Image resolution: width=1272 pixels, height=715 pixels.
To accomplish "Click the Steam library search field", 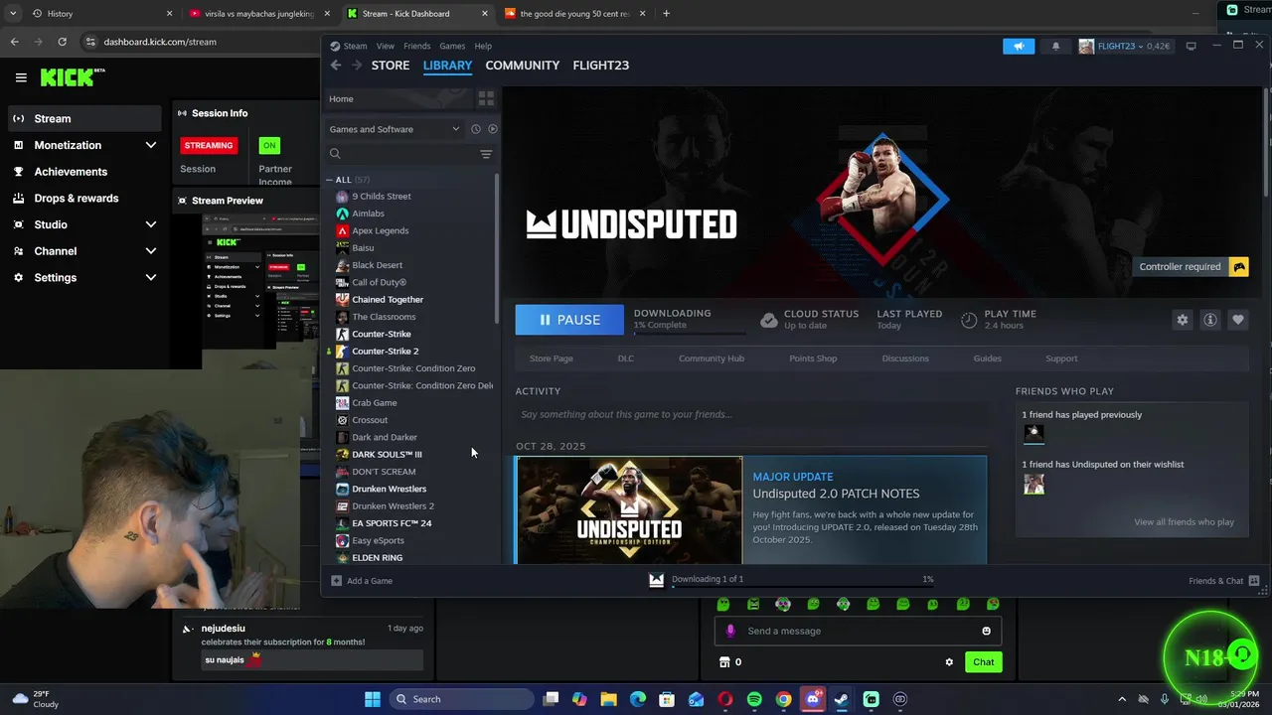I will point(402,154).
